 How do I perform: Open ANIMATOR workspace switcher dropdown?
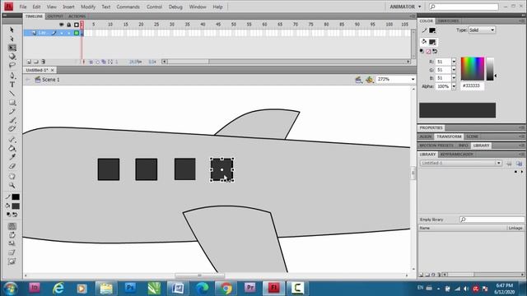405,7
